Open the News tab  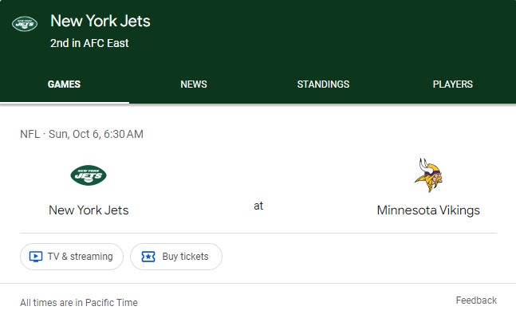[x=194, y=84]
